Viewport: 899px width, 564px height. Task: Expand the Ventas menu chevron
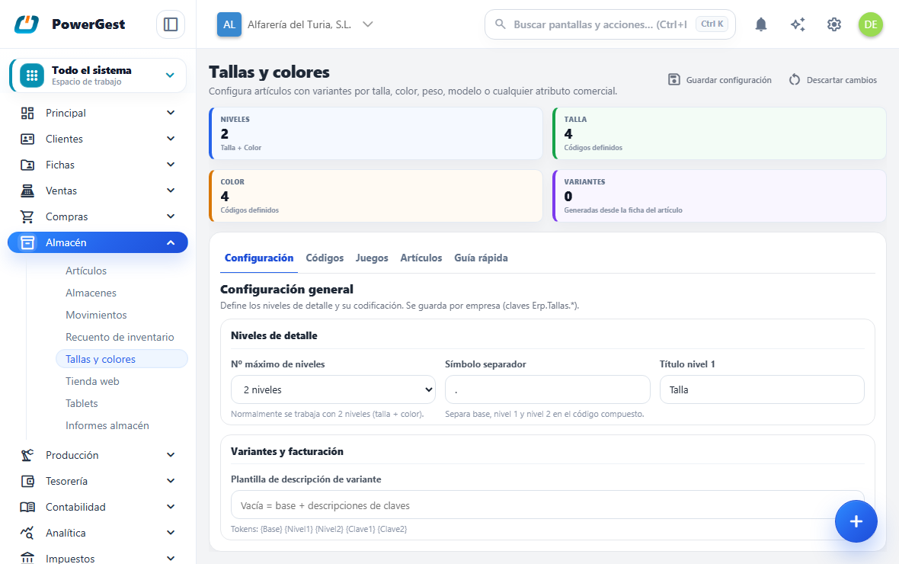pyautogui.click(x=171, y=191)
